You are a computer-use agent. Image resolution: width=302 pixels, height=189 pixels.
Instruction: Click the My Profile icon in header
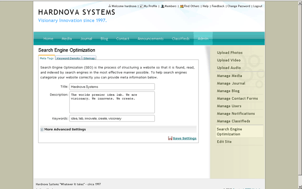[142, 7]
